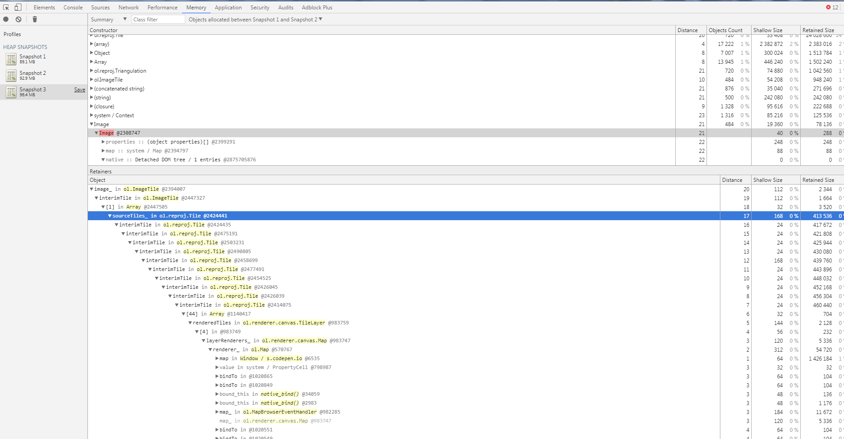This screenshot has height=439, width=844.
Task: Click the Save link for Snapshot 3
Action: (x=79, y=90)
